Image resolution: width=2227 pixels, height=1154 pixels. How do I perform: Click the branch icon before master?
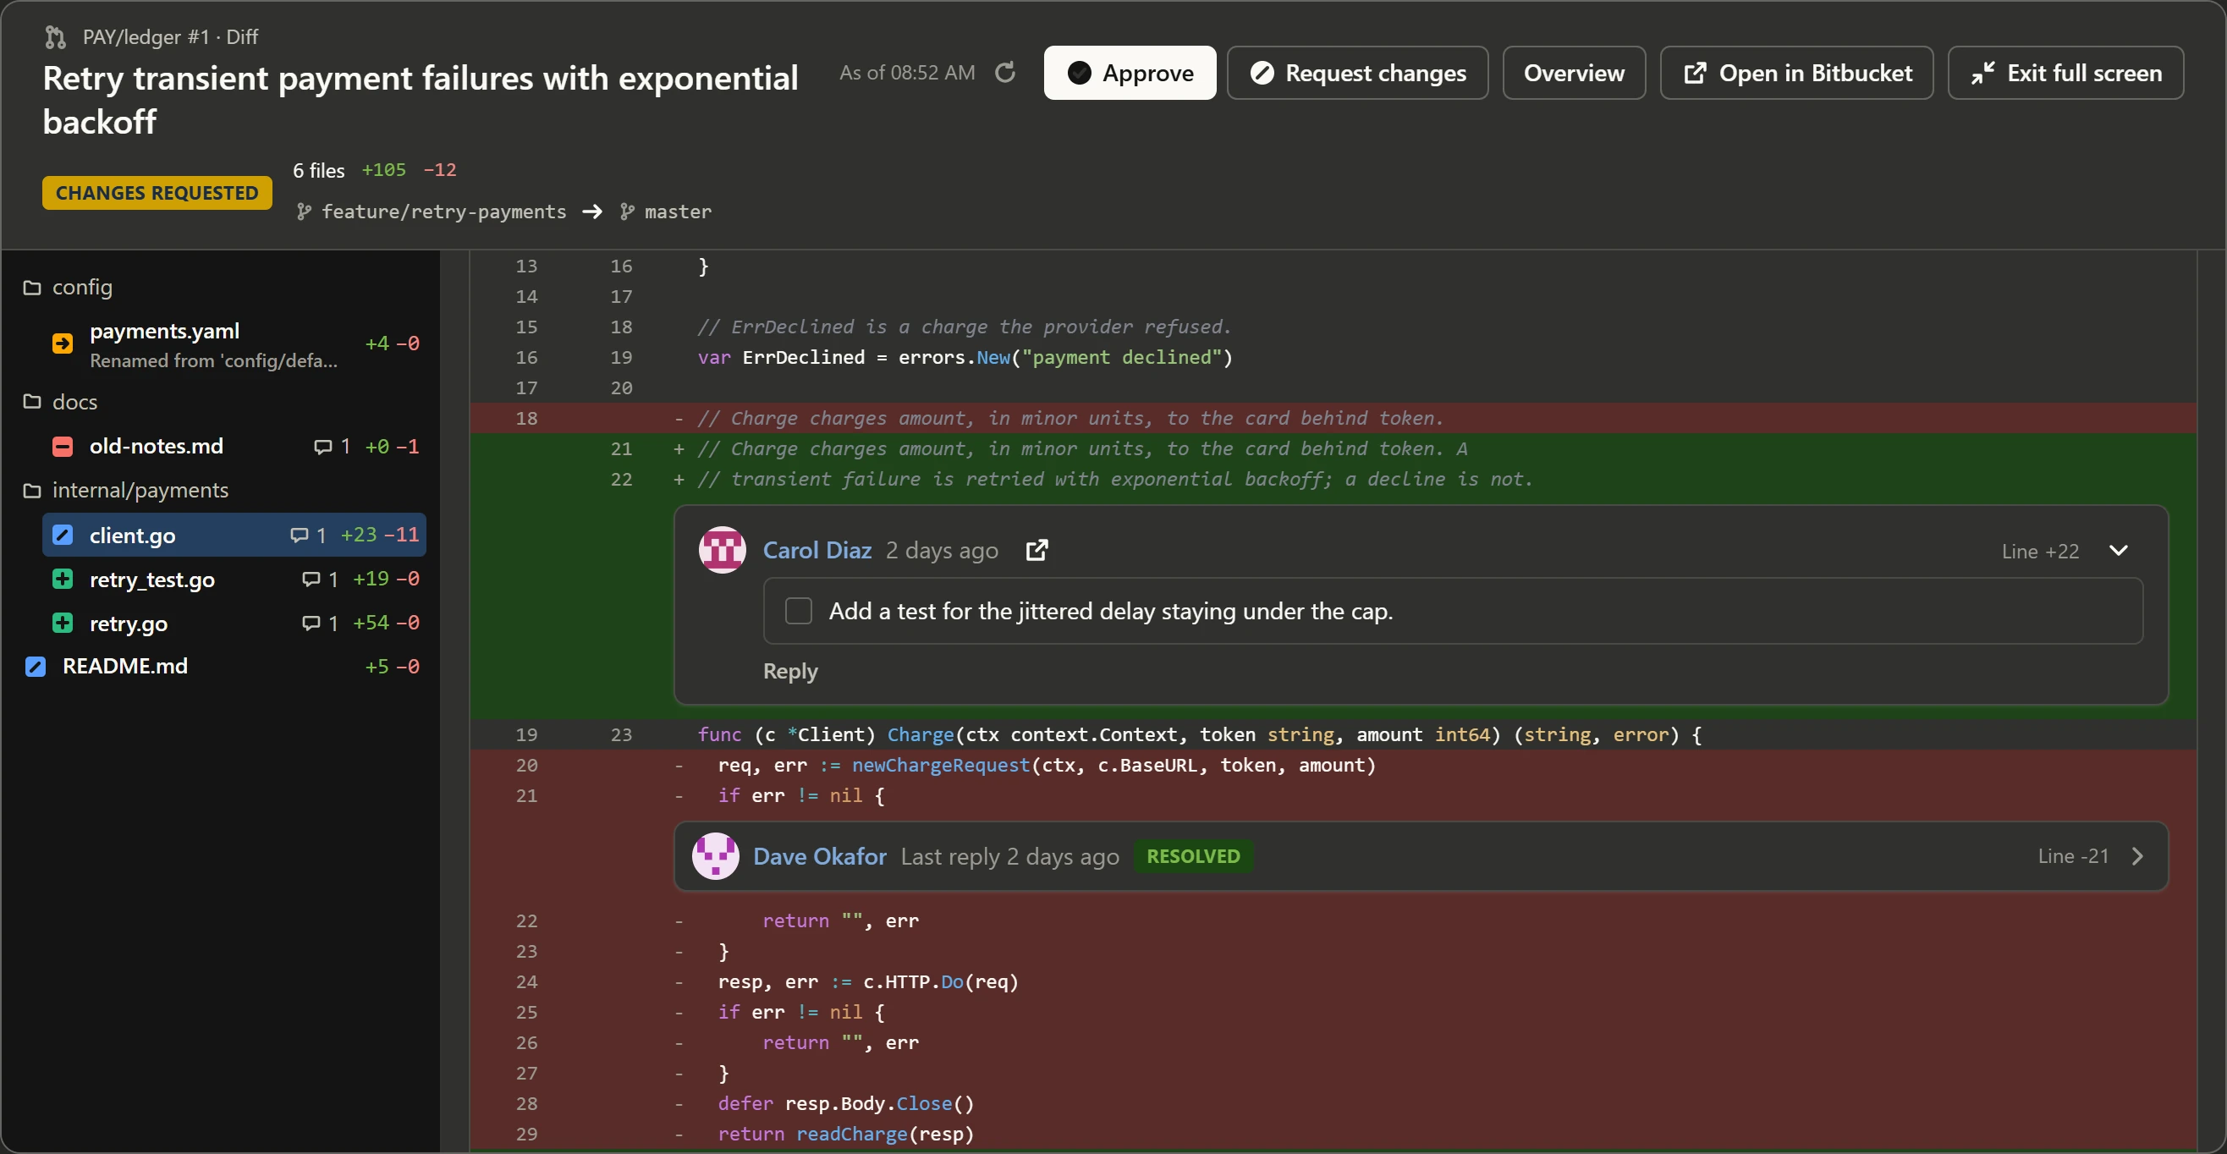coord(627,212)
